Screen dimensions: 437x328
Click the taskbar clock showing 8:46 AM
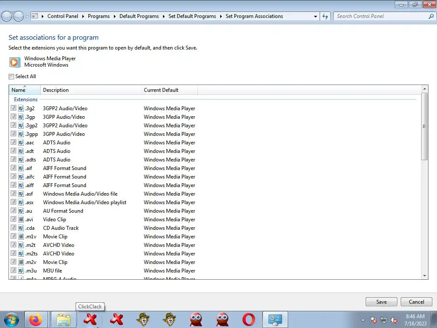415,320
